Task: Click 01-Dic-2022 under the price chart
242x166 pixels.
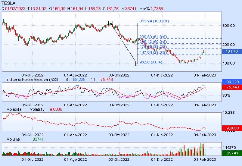Action: [162, 75]
